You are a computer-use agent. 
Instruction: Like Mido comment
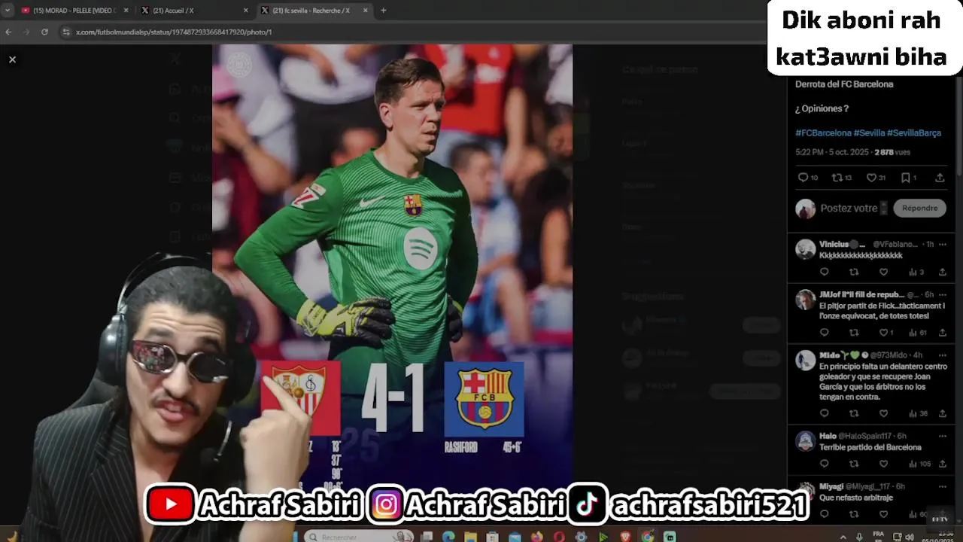(883, 413)
